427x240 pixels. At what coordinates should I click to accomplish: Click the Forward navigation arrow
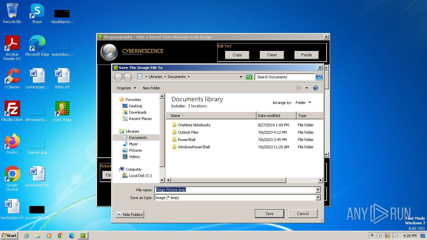point(127,77)
